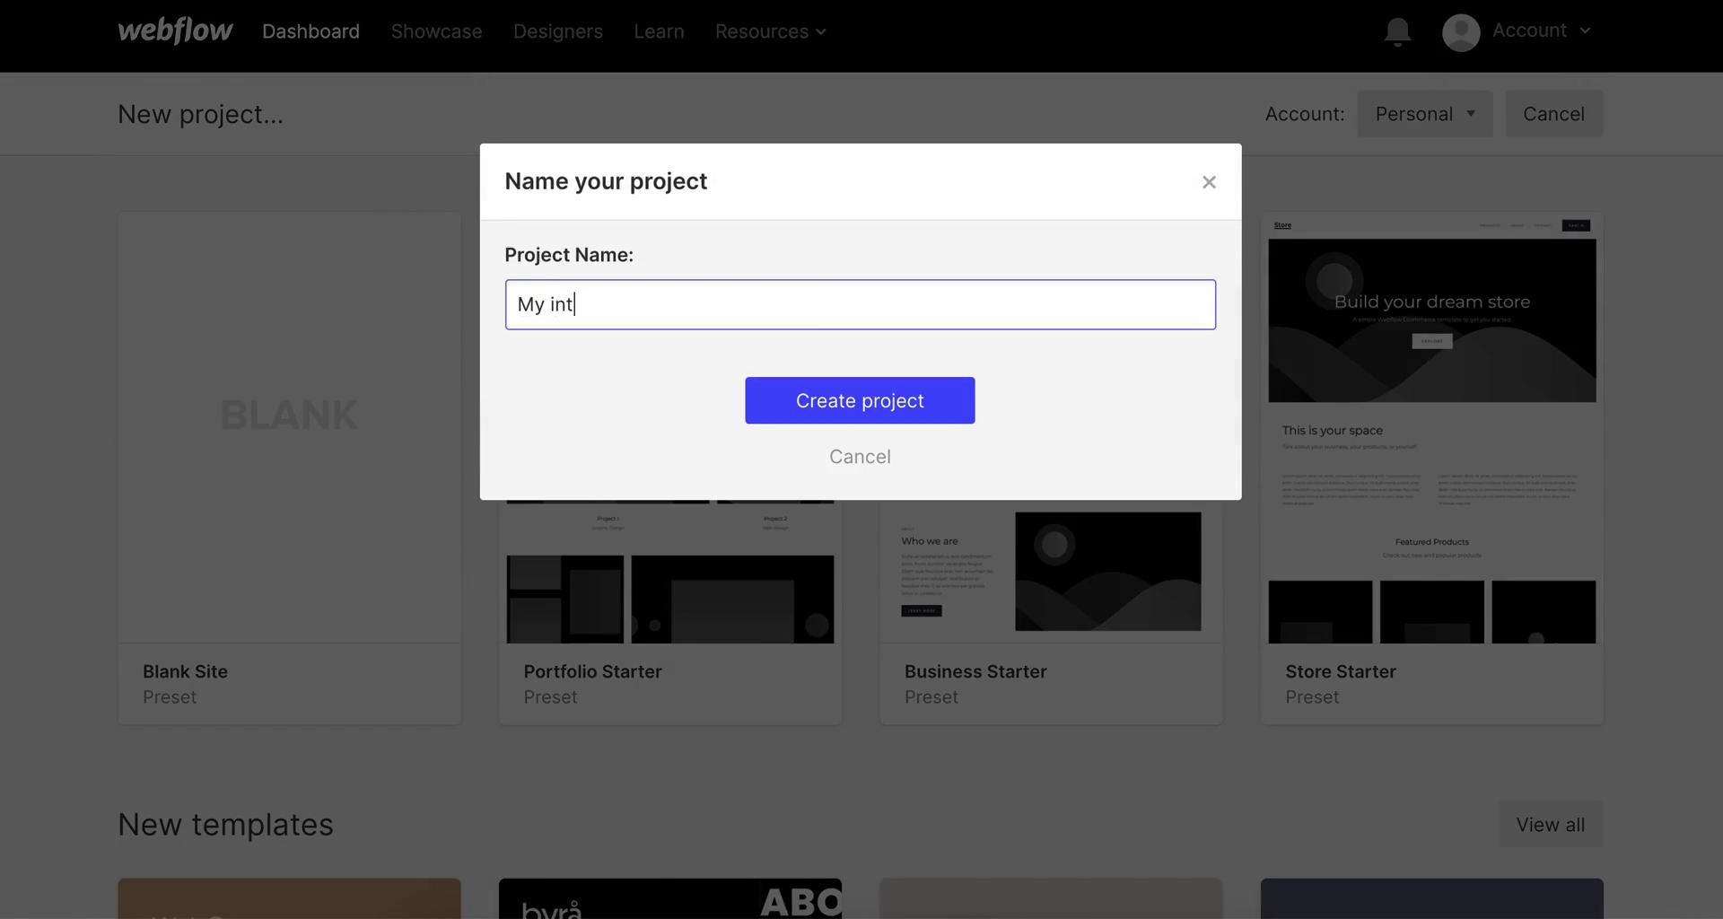The width and height of the screenshot is (1723, 919).
Task: Click Cancel inside the dialog
Action: (x=860, y=457)
